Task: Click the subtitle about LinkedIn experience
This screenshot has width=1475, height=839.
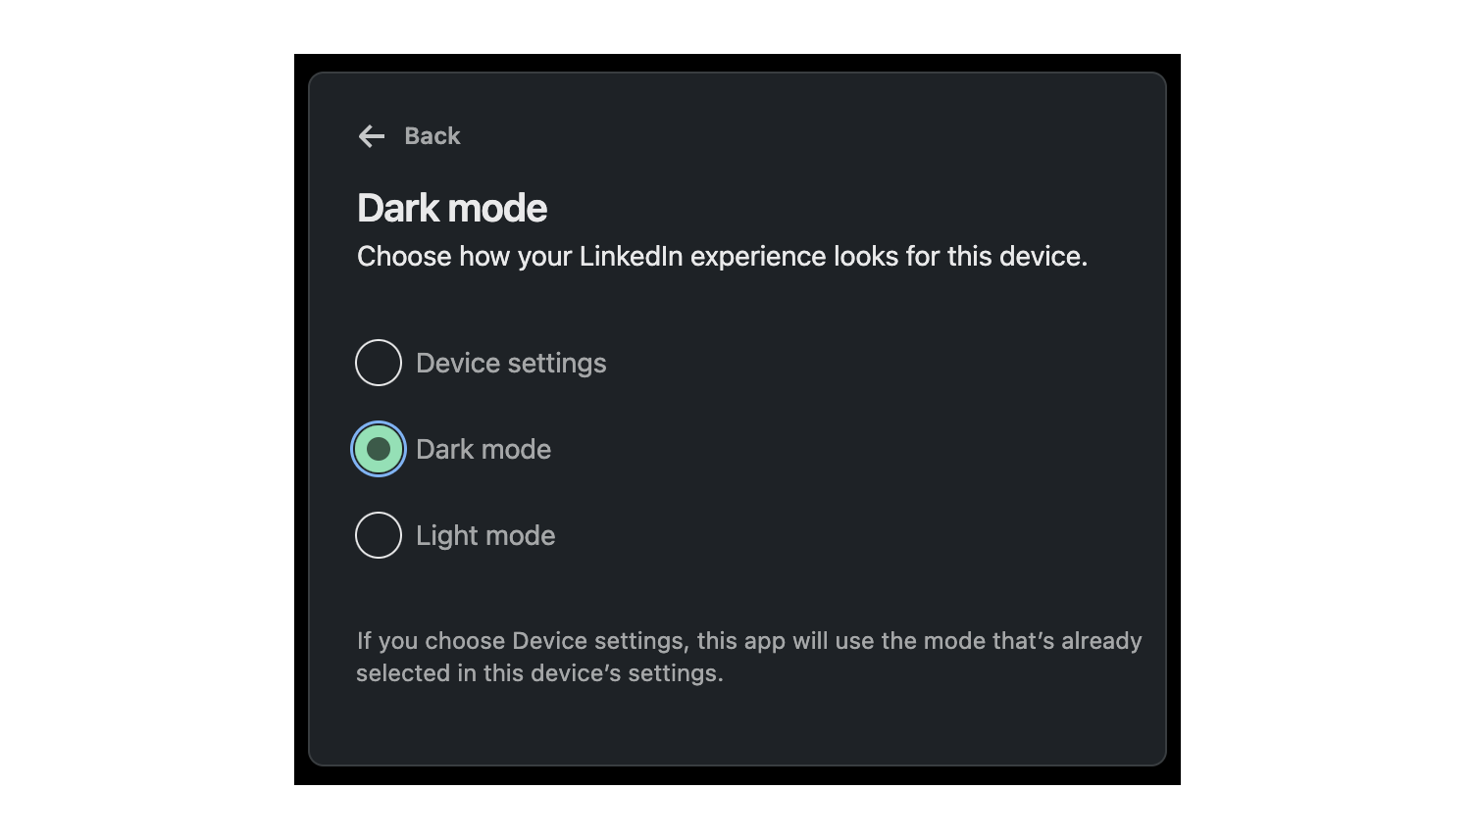Action: click(x=723, y=256)
